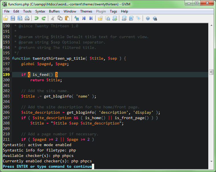Image resolution: width=216 pixels, height=172 pixels.
Task: Click 'return' keyword on line 200
Action: (x=37, y=80)
